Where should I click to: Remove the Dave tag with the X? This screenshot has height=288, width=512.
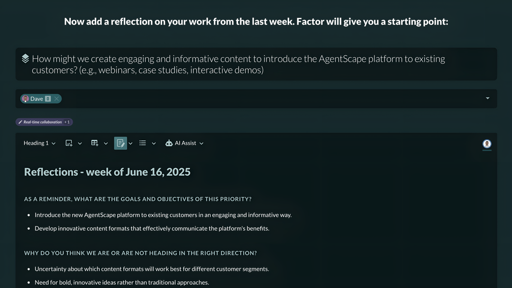pyautogui.click(x=56, y=99)
